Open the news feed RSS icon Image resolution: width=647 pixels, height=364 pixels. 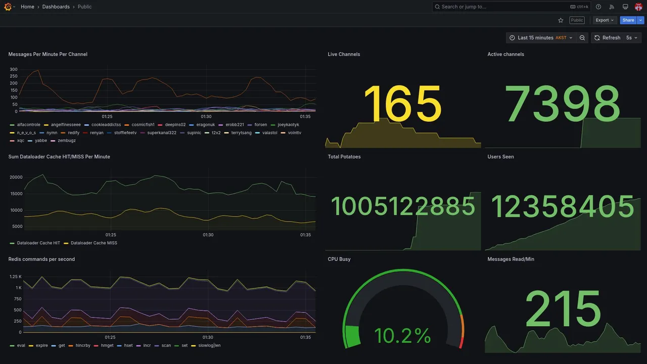612,7
